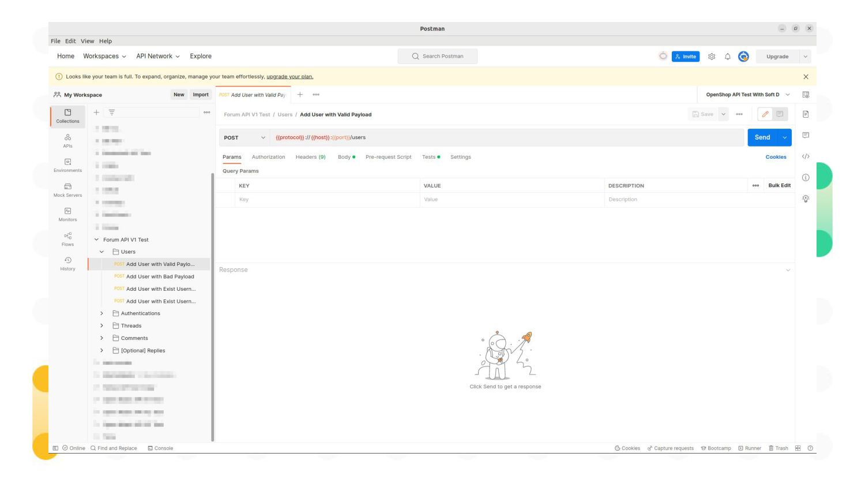This screenshot has height=487, width=865.
Task: Switch to the comment mode icon
Action: point(780,114)
